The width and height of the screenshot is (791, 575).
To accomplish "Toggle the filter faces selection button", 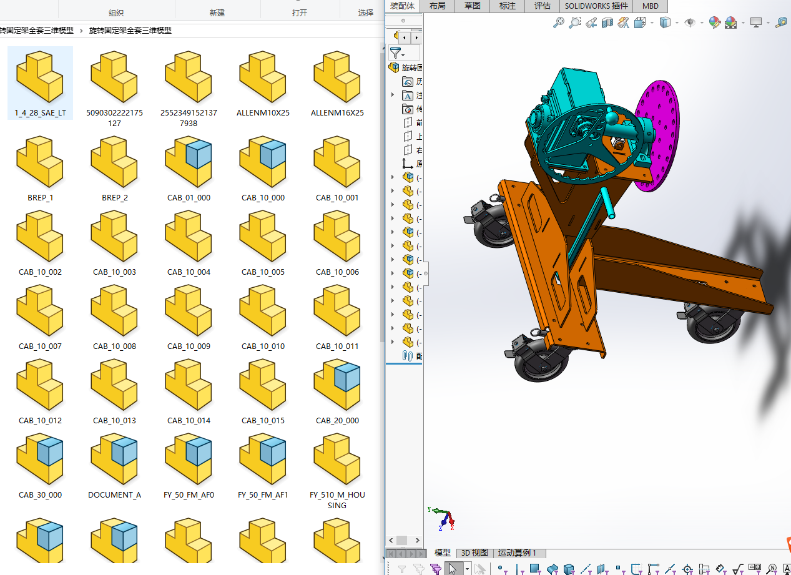I will [x=534, y=569].
